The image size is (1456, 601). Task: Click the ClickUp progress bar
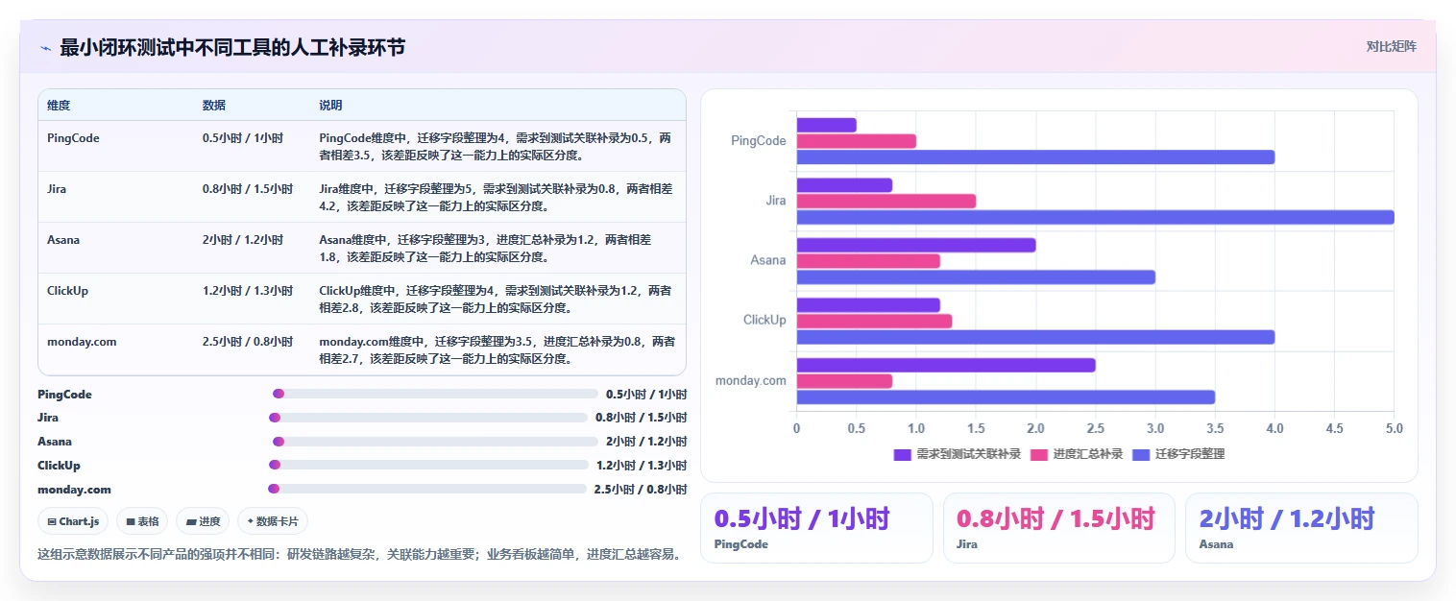[428, 465]
